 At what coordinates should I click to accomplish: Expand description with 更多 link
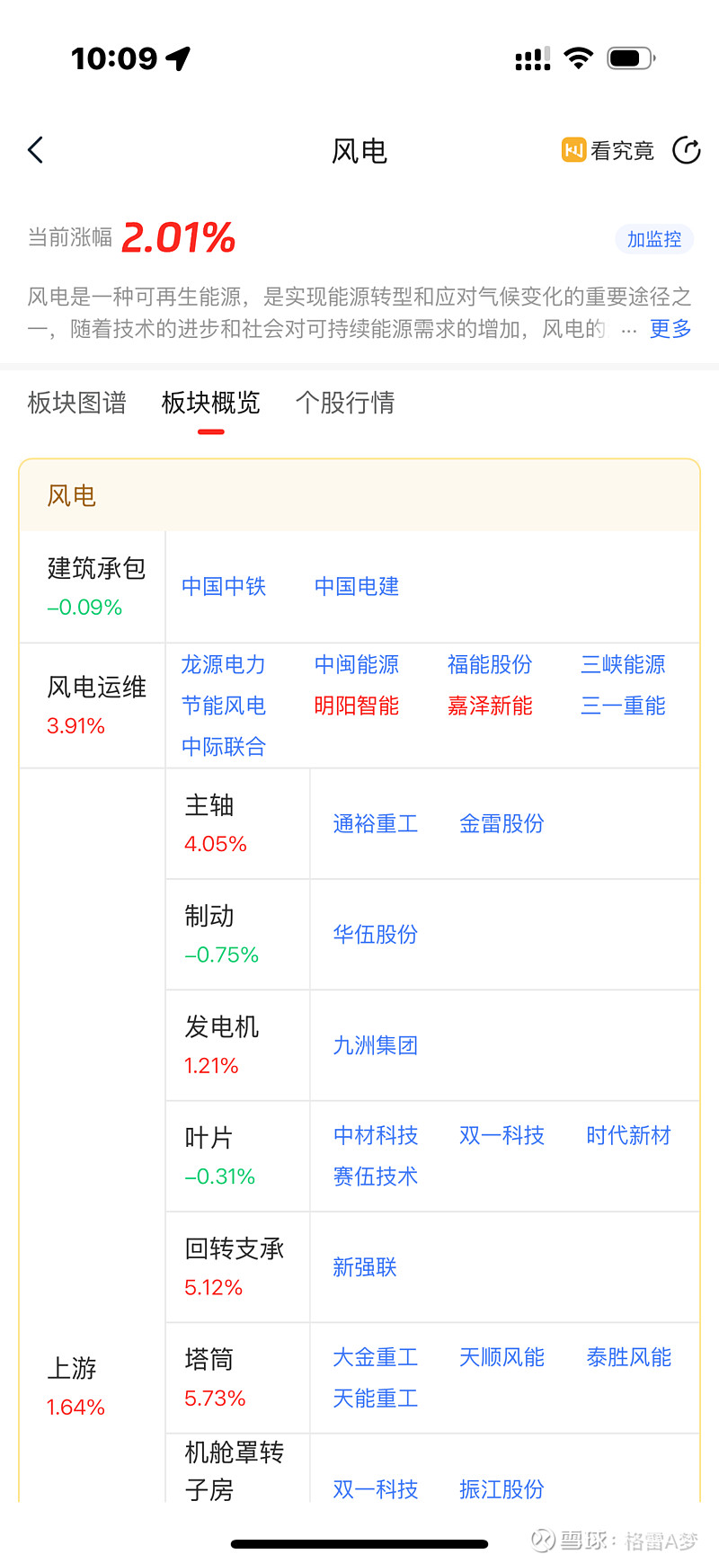click(x=670, y=329)
